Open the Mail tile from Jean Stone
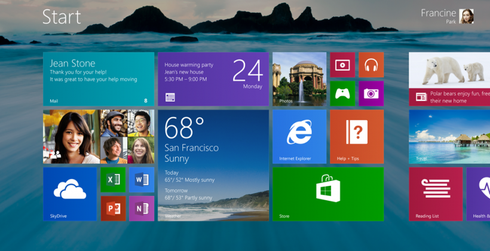The width and height of the screenshot is (490, 251). pos(99,79)
